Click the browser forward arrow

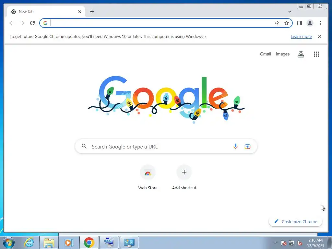pyautogui.click(x=22, y=23)
